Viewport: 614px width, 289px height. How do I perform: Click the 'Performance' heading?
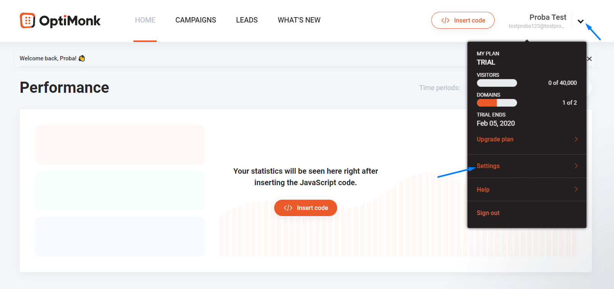point(64,87)
